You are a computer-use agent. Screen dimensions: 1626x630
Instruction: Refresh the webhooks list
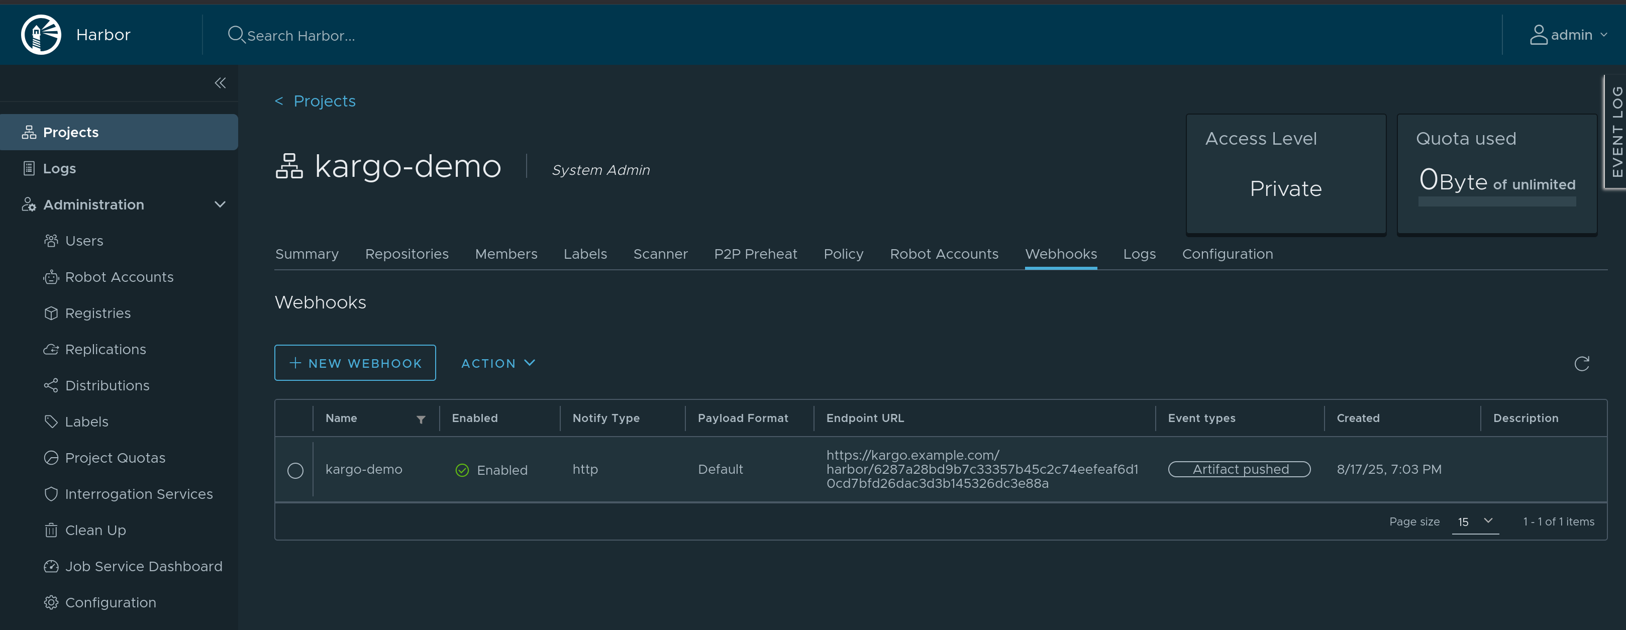pyautogui.click(x=1581, y=363)
